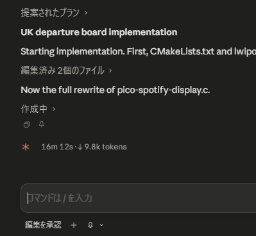Viewport: 256px width, 236px height.
Task: Click the Starting implementation message text
Action: tap(139, 51)
